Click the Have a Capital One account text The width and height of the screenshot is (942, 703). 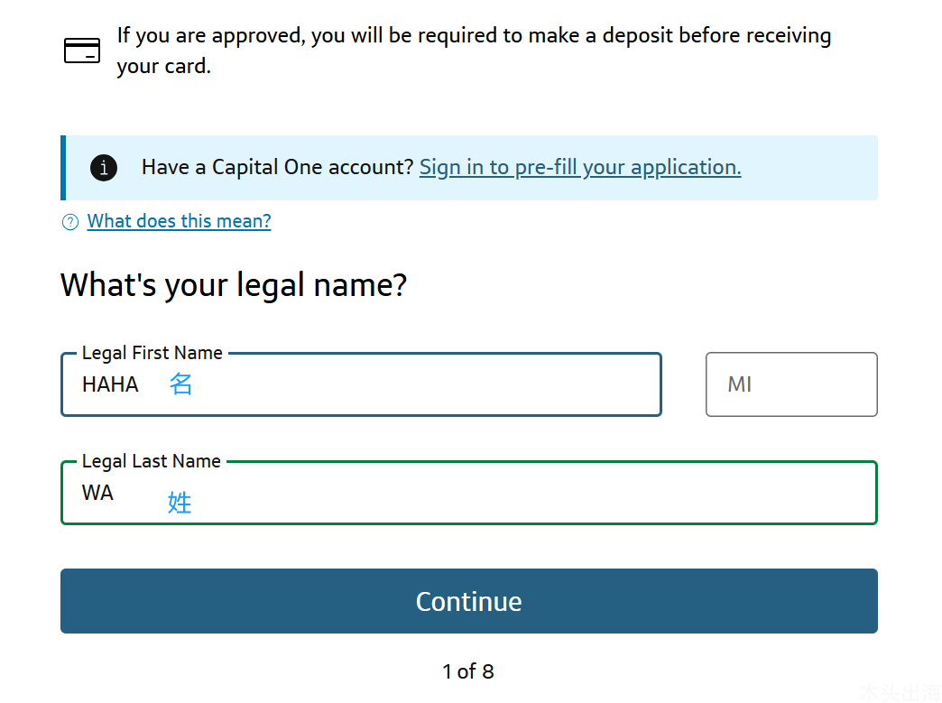coord(278,167)
